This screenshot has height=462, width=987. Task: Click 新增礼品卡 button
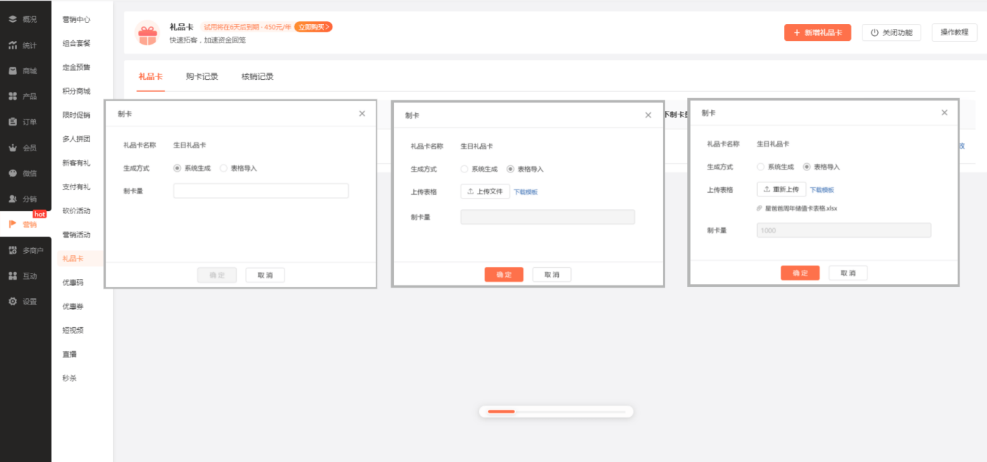point(817,32)
